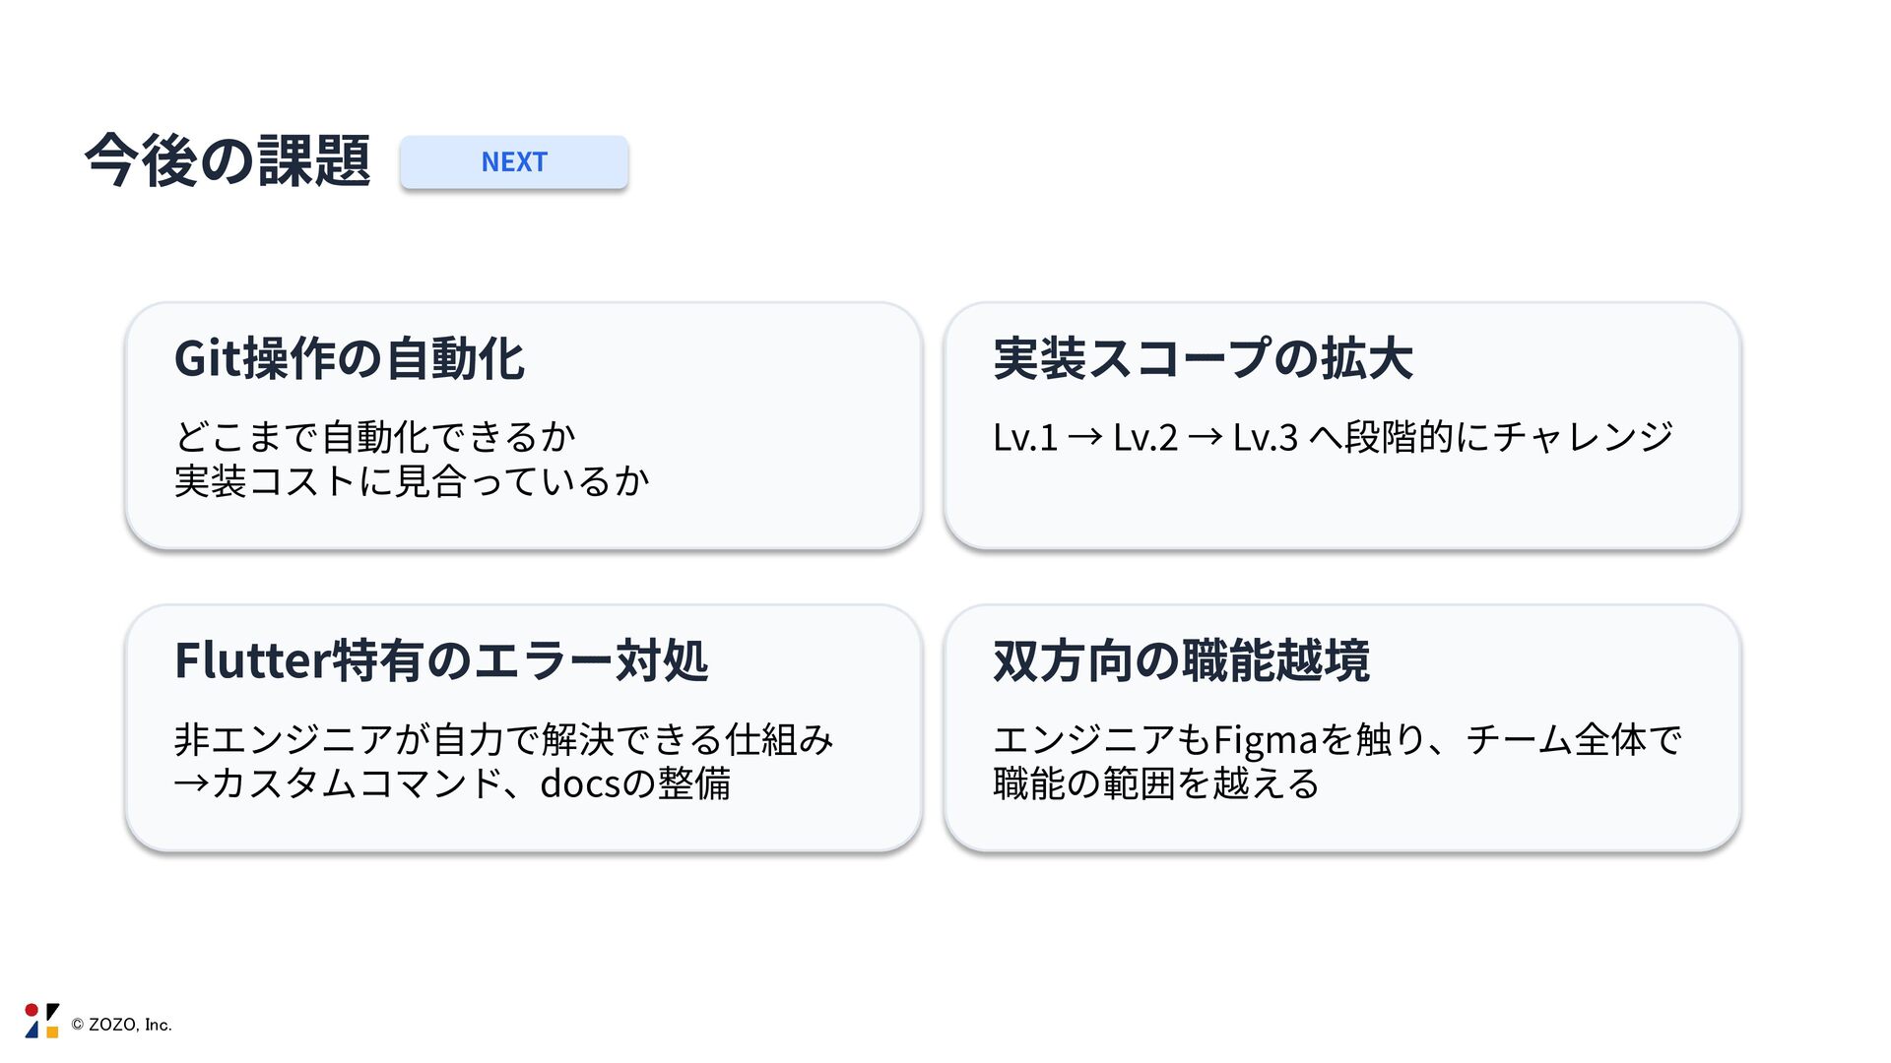1891x1063 pixels.
Task: Click the word Flutter in the card heading
Action: click(252, 660)
